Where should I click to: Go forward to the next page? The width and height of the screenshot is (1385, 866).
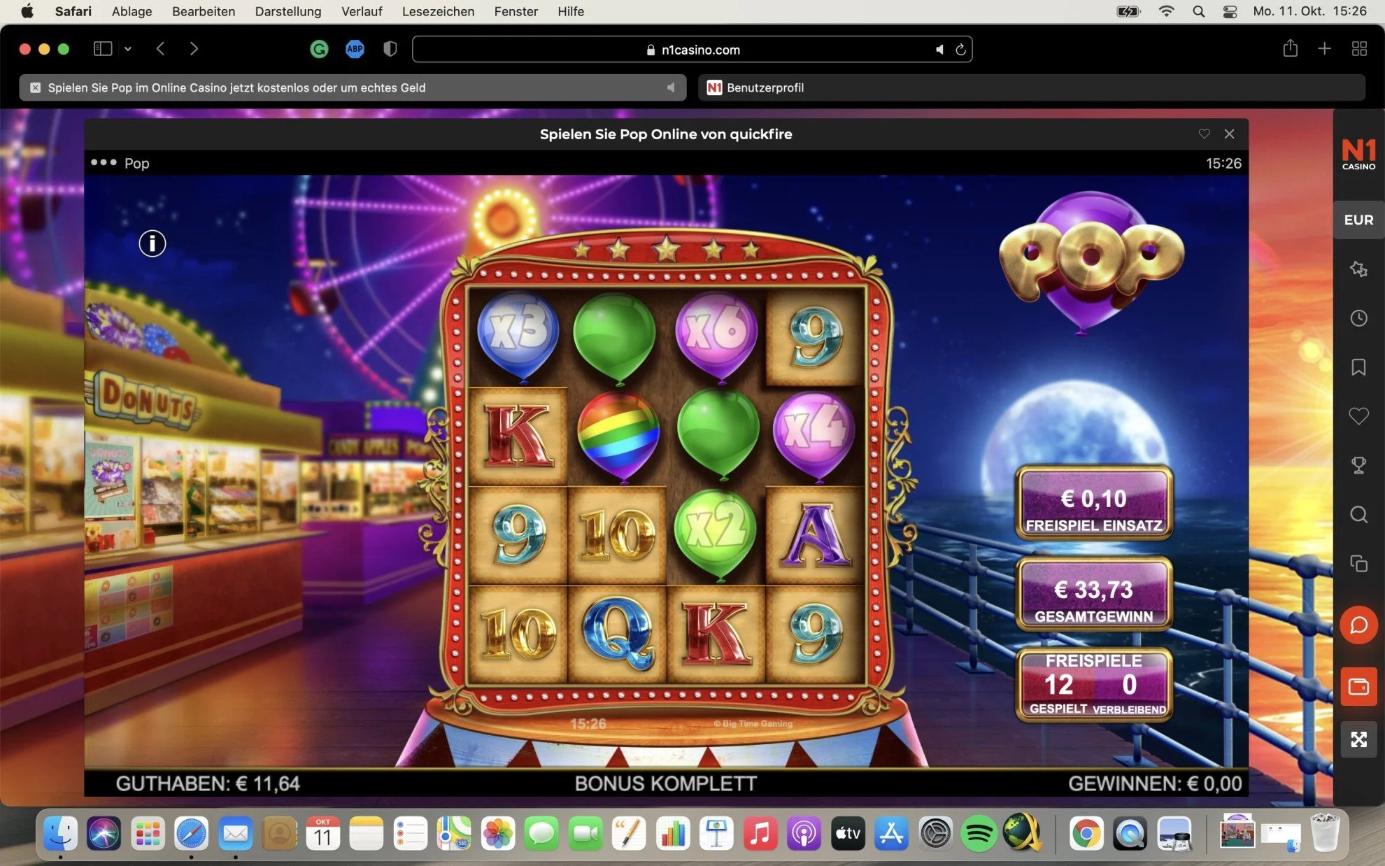click(x=194, y=48)
